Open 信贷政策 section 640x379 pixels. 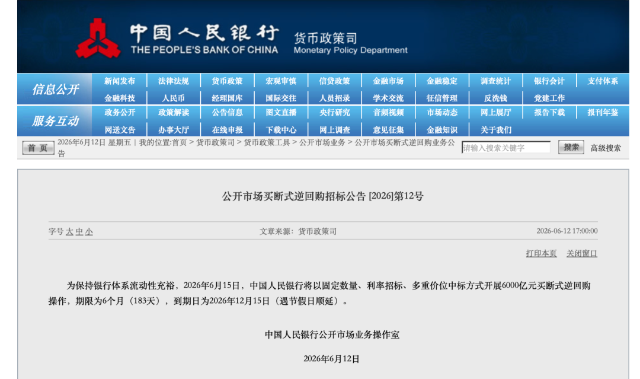coord(335,81)
